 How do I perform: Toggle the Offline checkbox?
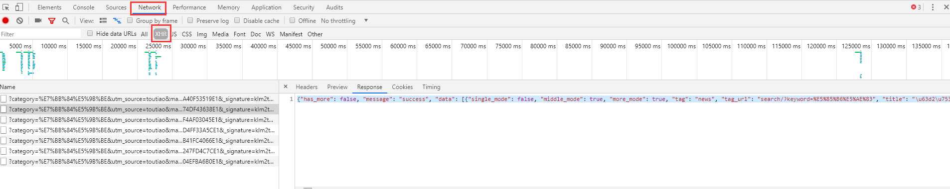pos(293,20)
